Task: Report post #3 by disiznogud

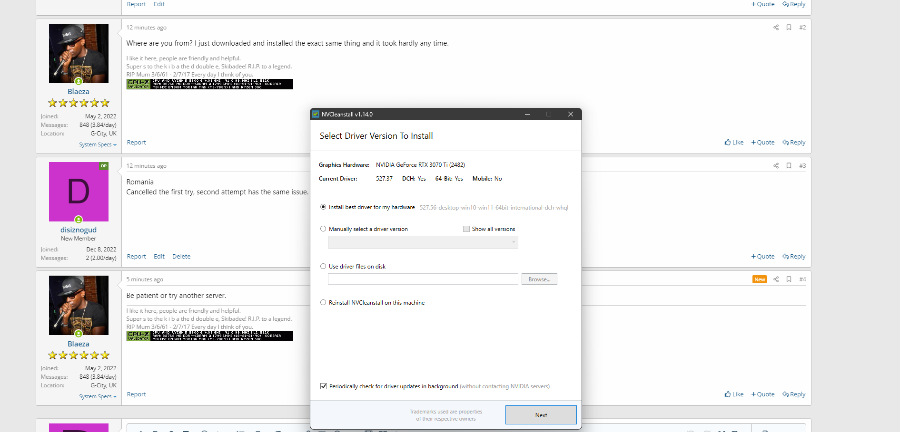Action: [137, 257]
